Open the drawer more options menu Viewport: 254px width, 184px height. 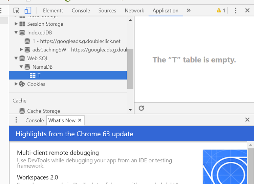pyautogui.click(x=16, y=120)
